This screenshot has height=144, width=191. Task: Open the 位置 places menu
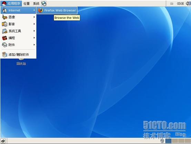coord(27,3)
